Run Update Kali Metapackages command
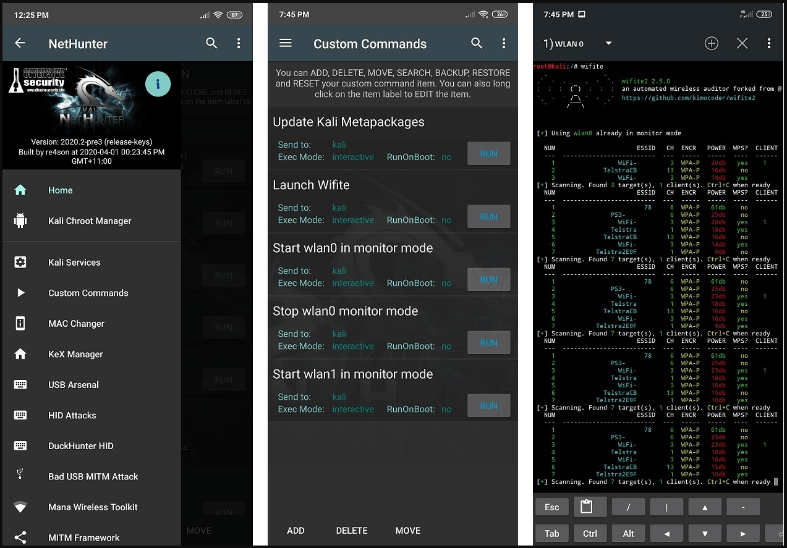The width and height of the screenshot is (787, 548). point(488,153)
